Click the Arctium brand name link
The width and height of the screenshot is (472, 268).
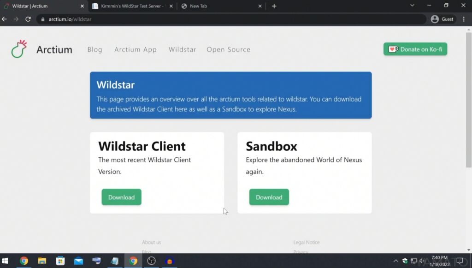point(54,49)
